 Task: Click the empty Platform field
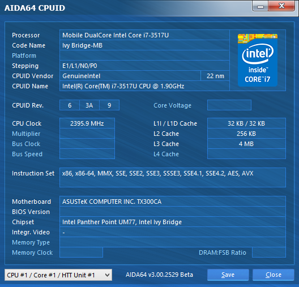tap(144, 55)
